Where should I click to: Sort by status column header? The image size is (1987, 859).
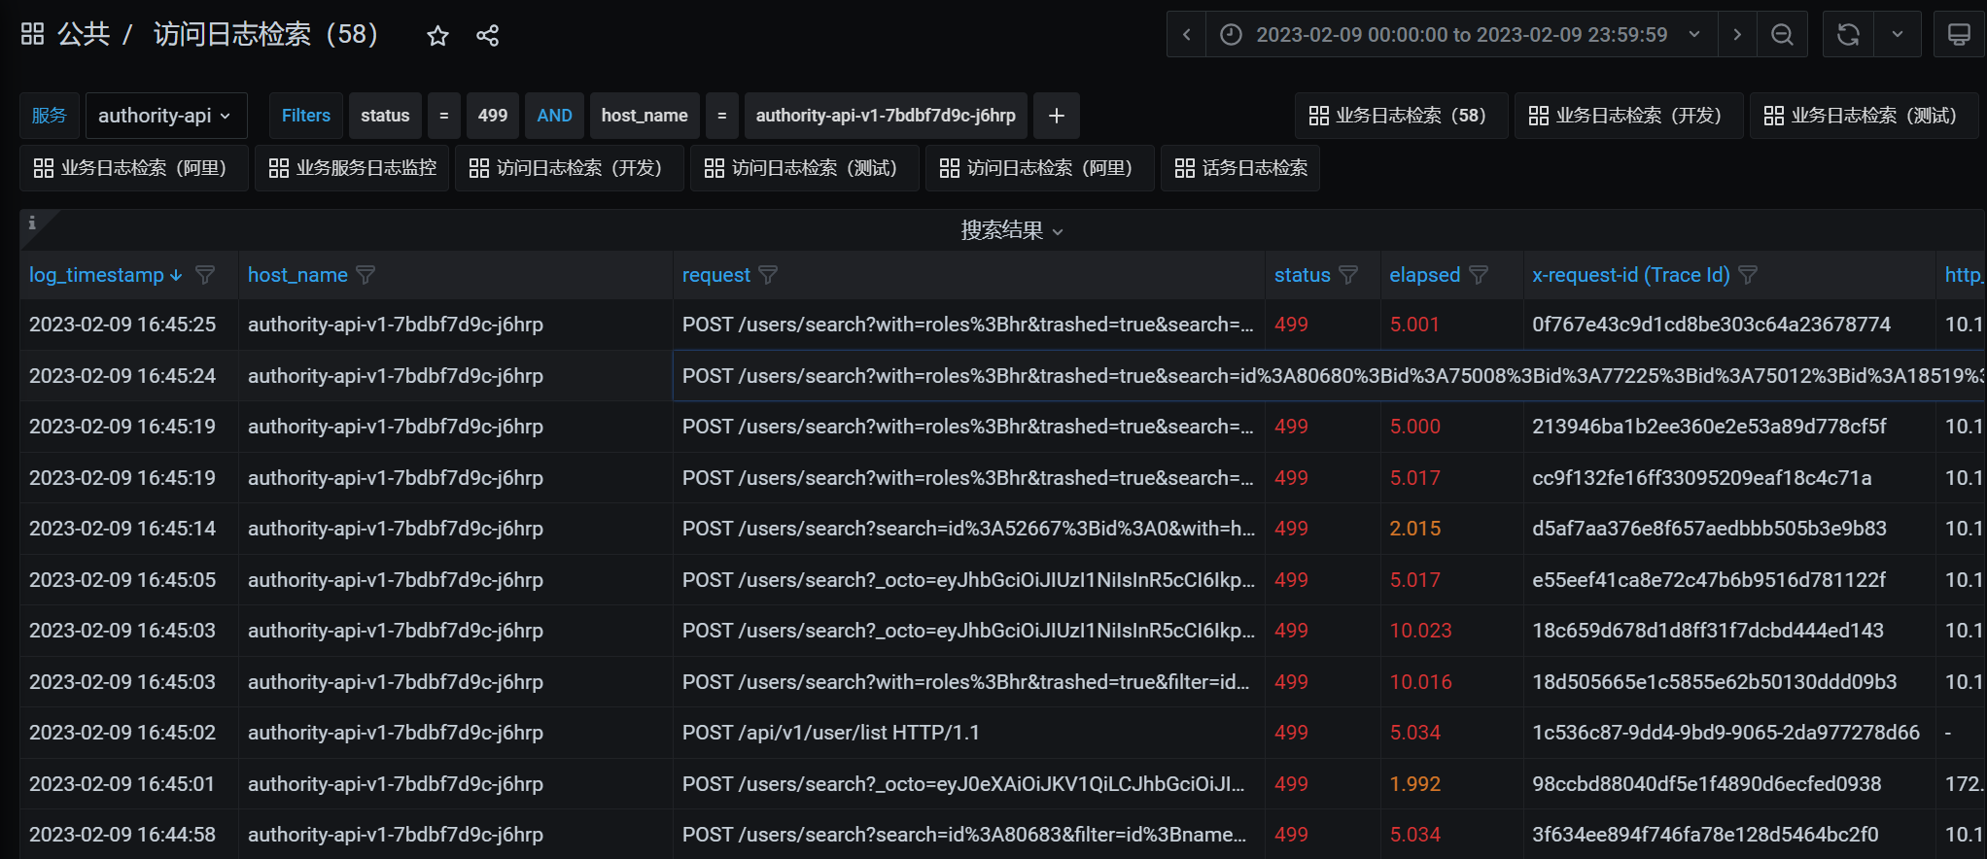[1302, 275]
